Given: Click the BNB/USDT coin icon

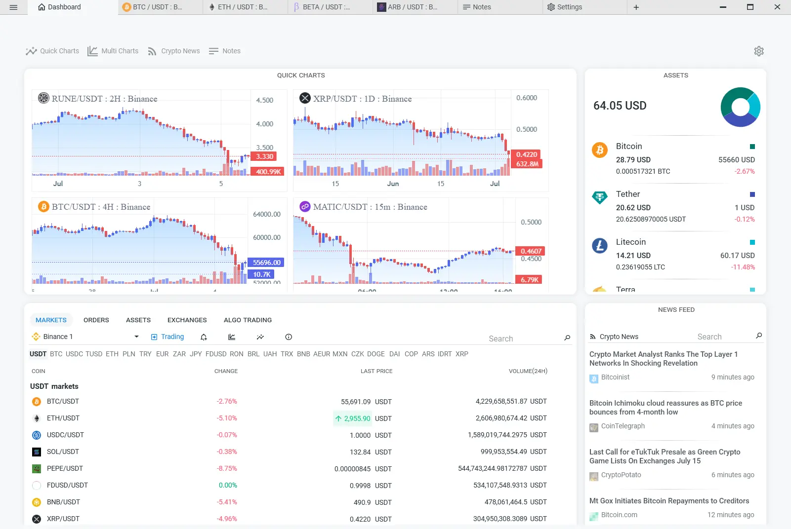Looking at the screenshot, I should (x=37, y=502).
